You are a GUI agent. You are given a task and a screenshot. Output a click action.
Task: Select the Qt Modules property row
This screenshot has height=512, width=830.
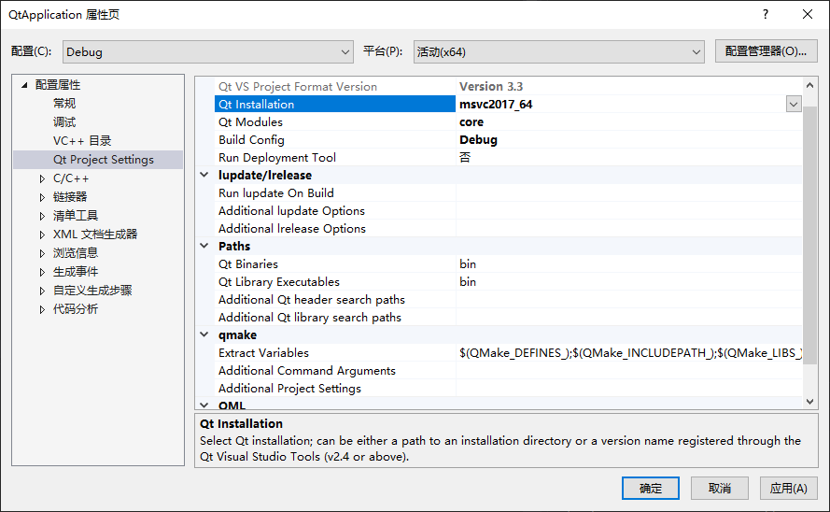(250, 122)
